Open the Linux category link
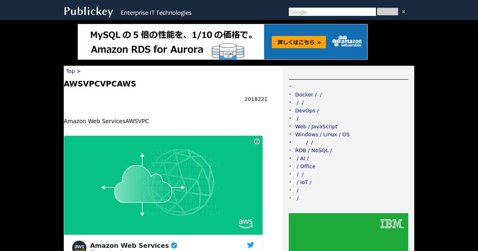Screen dimensions: 478x251 [x=330, y=134]
